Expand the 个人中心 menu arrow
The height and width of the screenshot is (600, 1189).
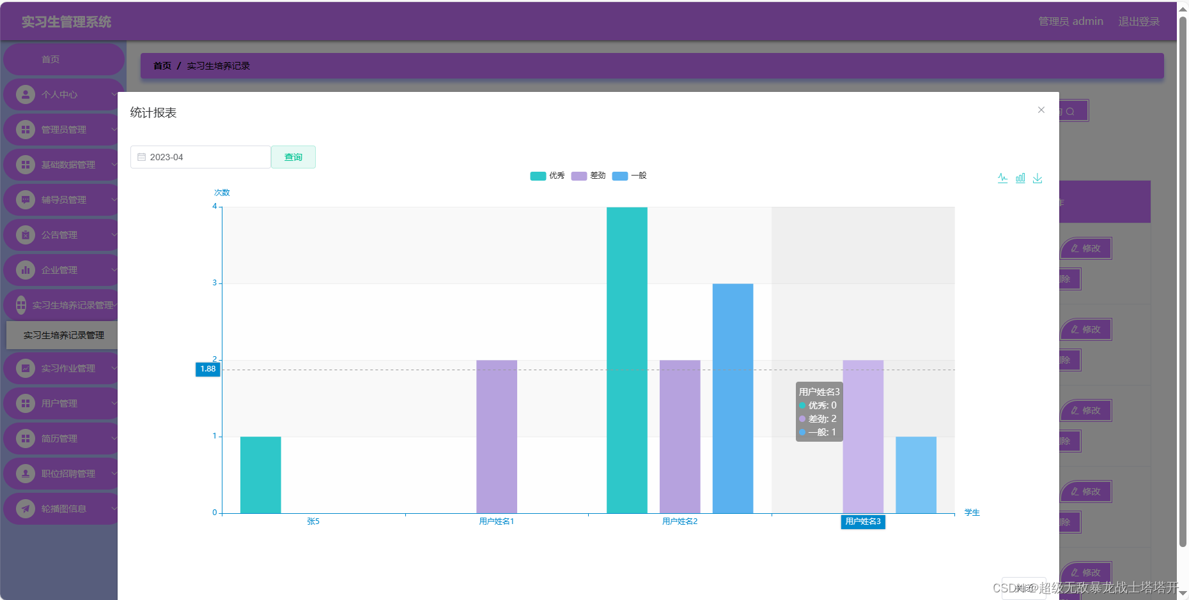click(114, 94)
